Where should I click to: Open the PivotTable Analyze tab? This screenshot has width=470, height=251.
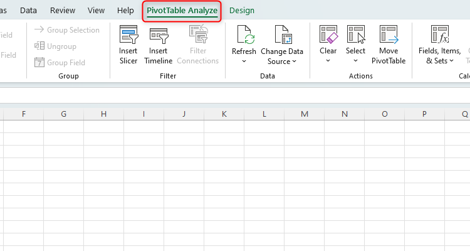(x=182, y=11)
